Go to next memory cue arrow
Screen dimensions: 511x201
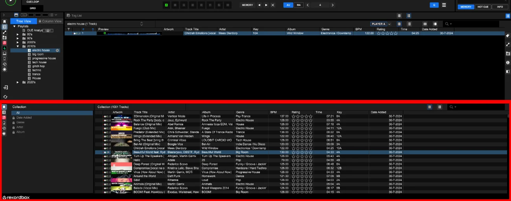(266, 5)
